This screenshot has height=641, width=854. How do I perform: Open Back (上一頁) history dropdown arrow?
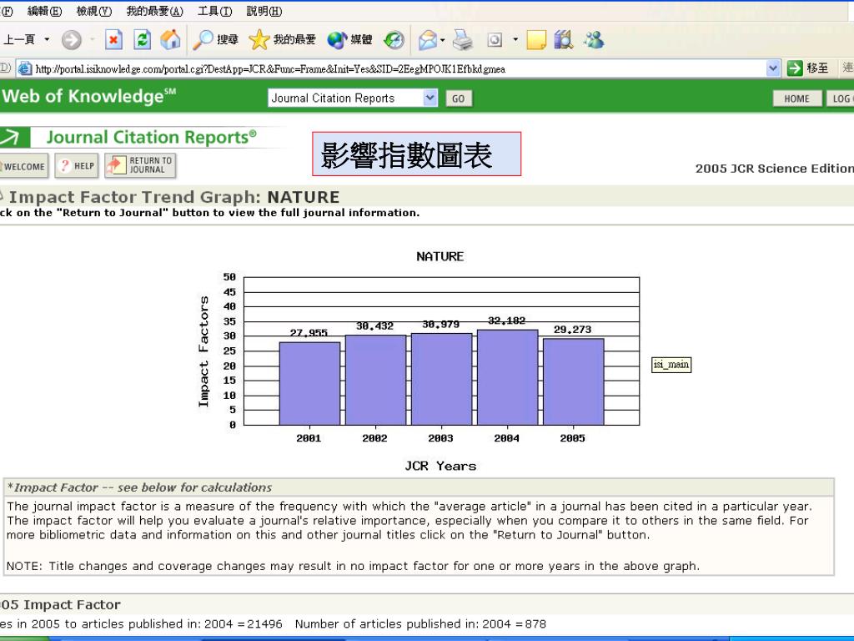(47, 39)
